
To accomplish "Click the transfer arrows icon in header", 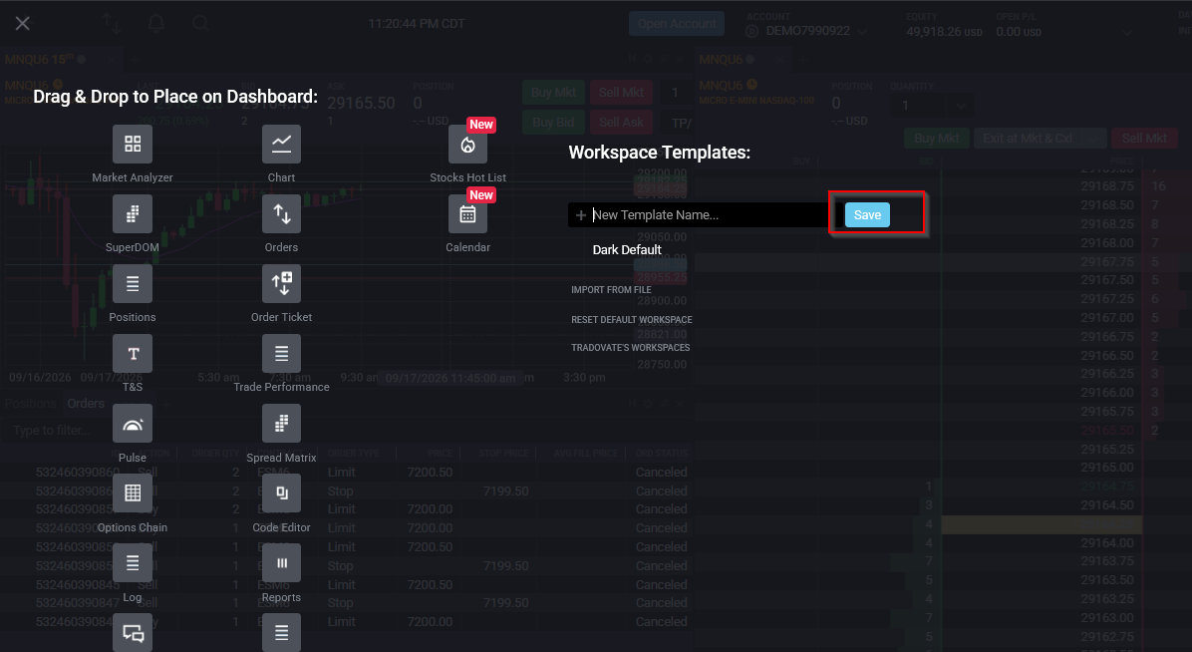I will tap(112, 24).
